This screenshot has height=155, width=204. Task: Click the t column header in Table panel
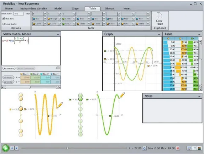pyautogui.click(x=169, y=39)
